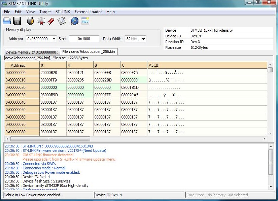The height and width of the screenshot is (201, 278).
Task: Click the Save file floppy disk icon
Action: click(17, 21)
